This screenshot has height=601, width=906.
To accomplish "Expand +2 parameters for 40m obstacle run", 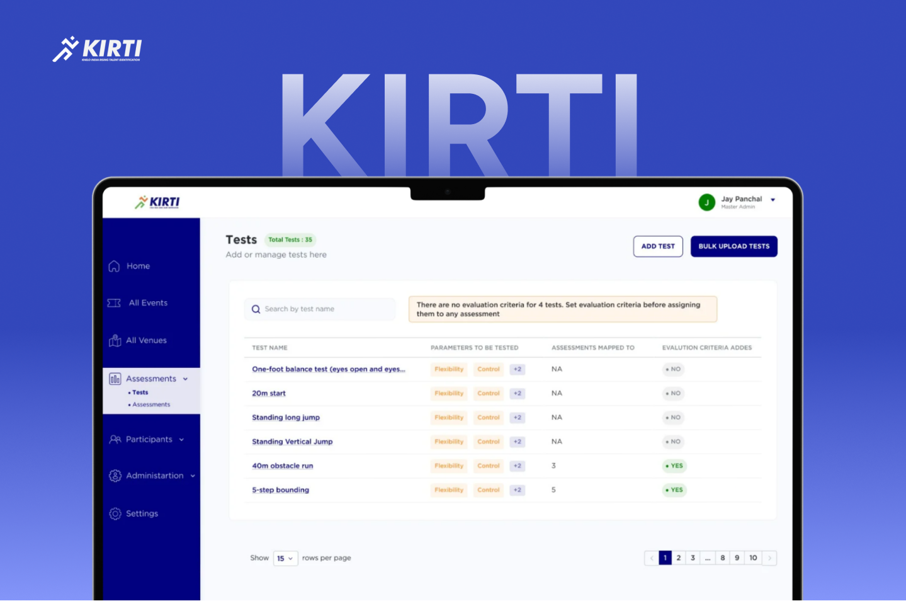I will coord(518,466).
